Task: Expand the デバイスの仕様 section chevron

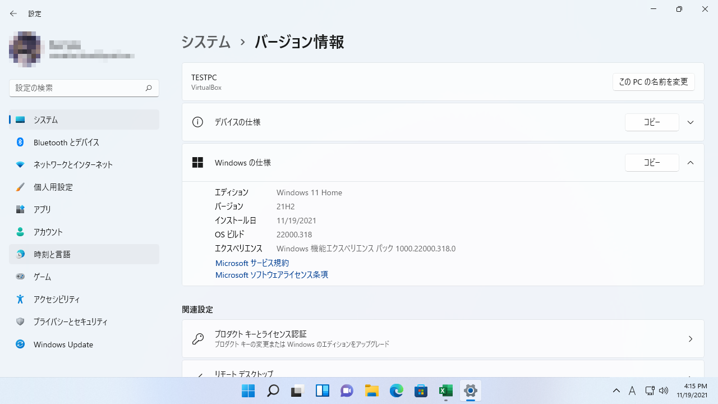Action: [x=691, y=122]
